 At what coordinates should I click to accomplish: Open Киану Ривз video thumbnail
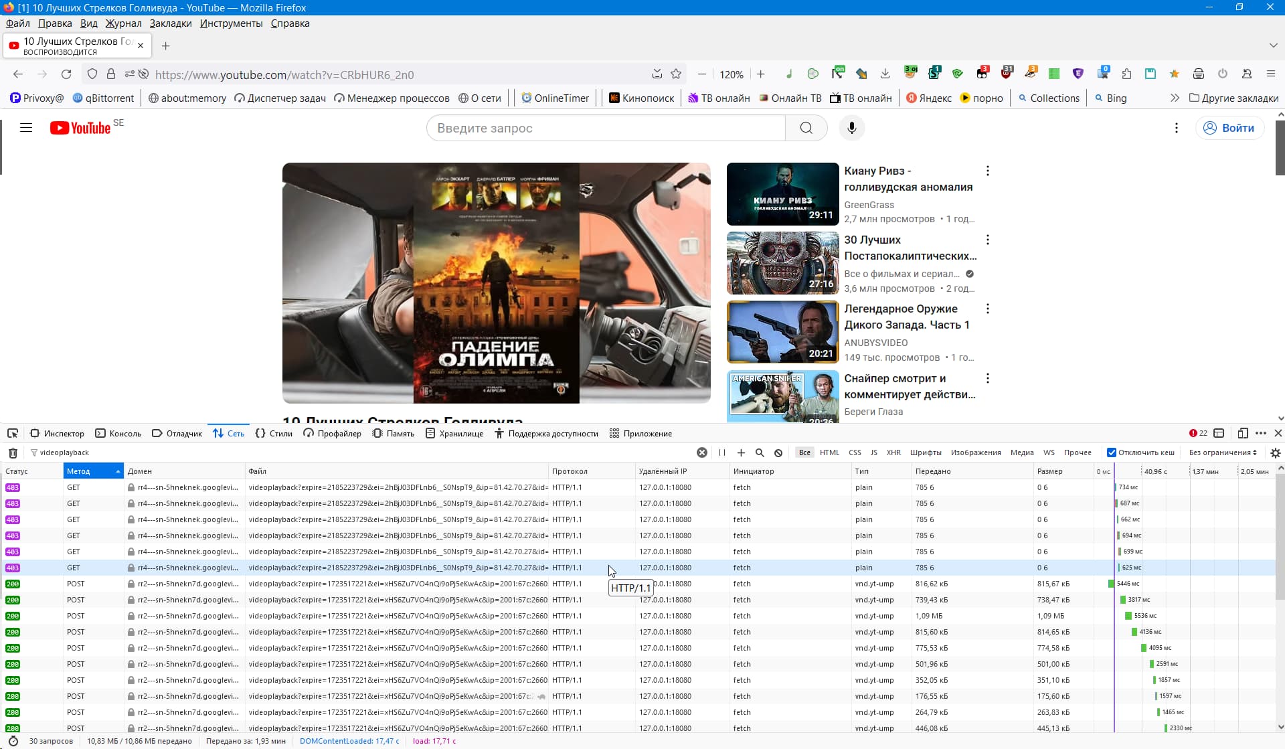click(782, 194)
